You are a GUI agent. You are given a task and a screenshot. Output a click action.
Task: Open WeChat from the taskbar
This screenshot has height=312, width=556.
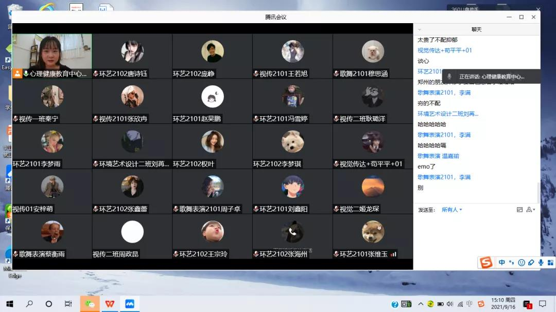pos(90,304)
